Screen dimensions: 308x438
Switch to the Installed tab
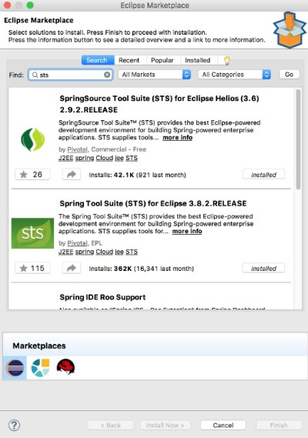coord(197,60)
